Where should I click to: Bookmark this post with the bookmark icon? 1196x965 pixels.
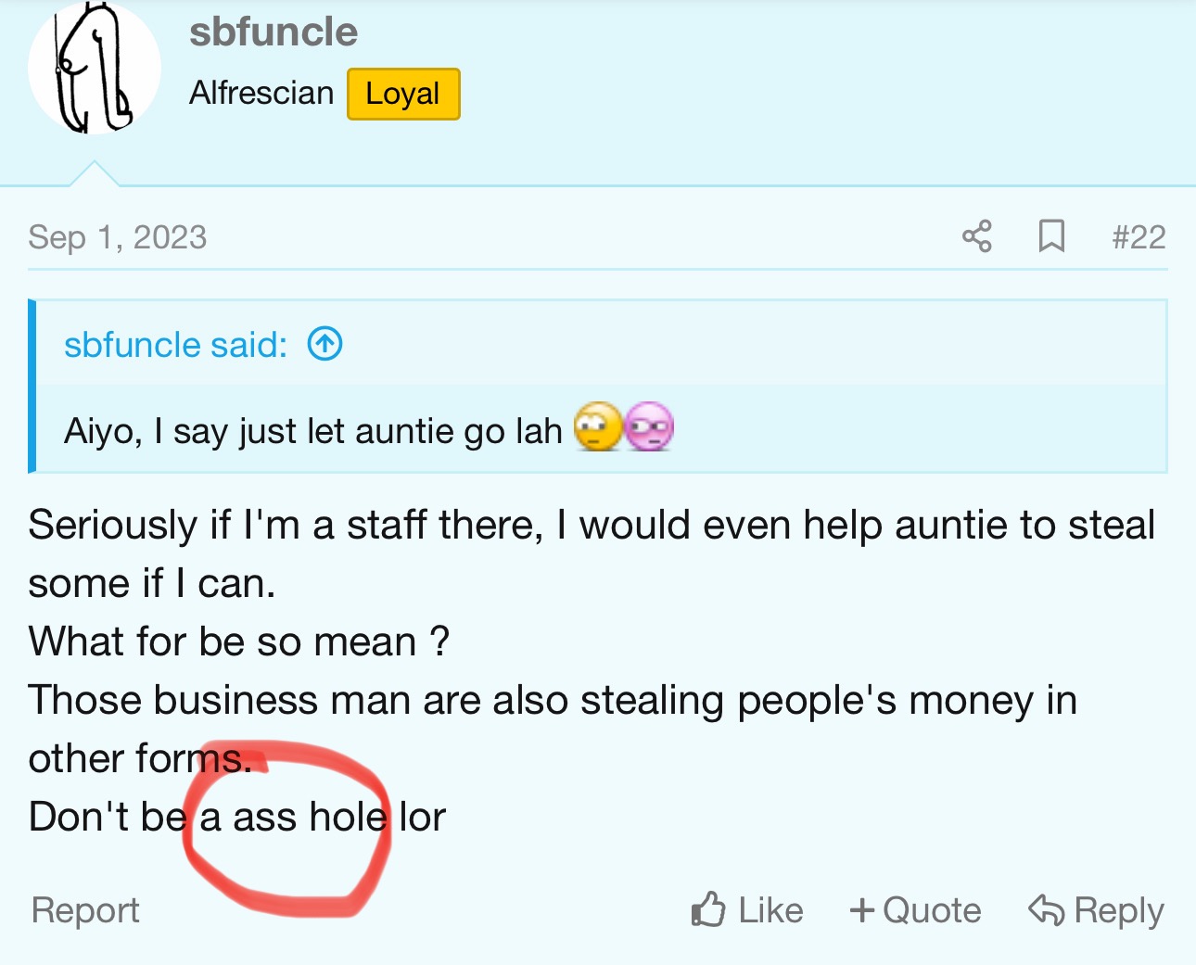pyautogui.click(x=1051, y=236)
